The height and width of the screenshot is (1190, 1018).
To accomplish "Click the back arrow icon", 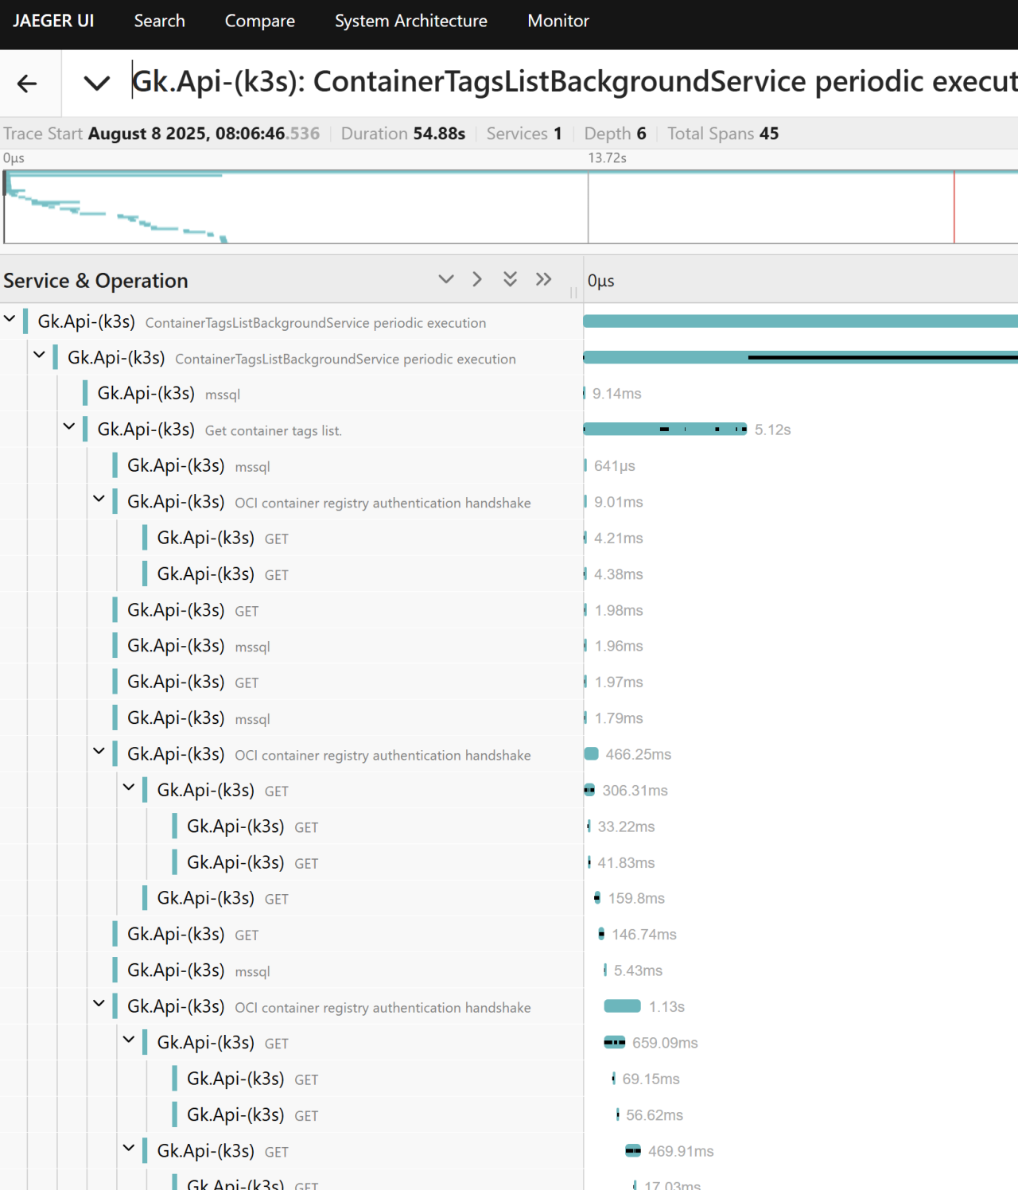I will coord(27,84).
